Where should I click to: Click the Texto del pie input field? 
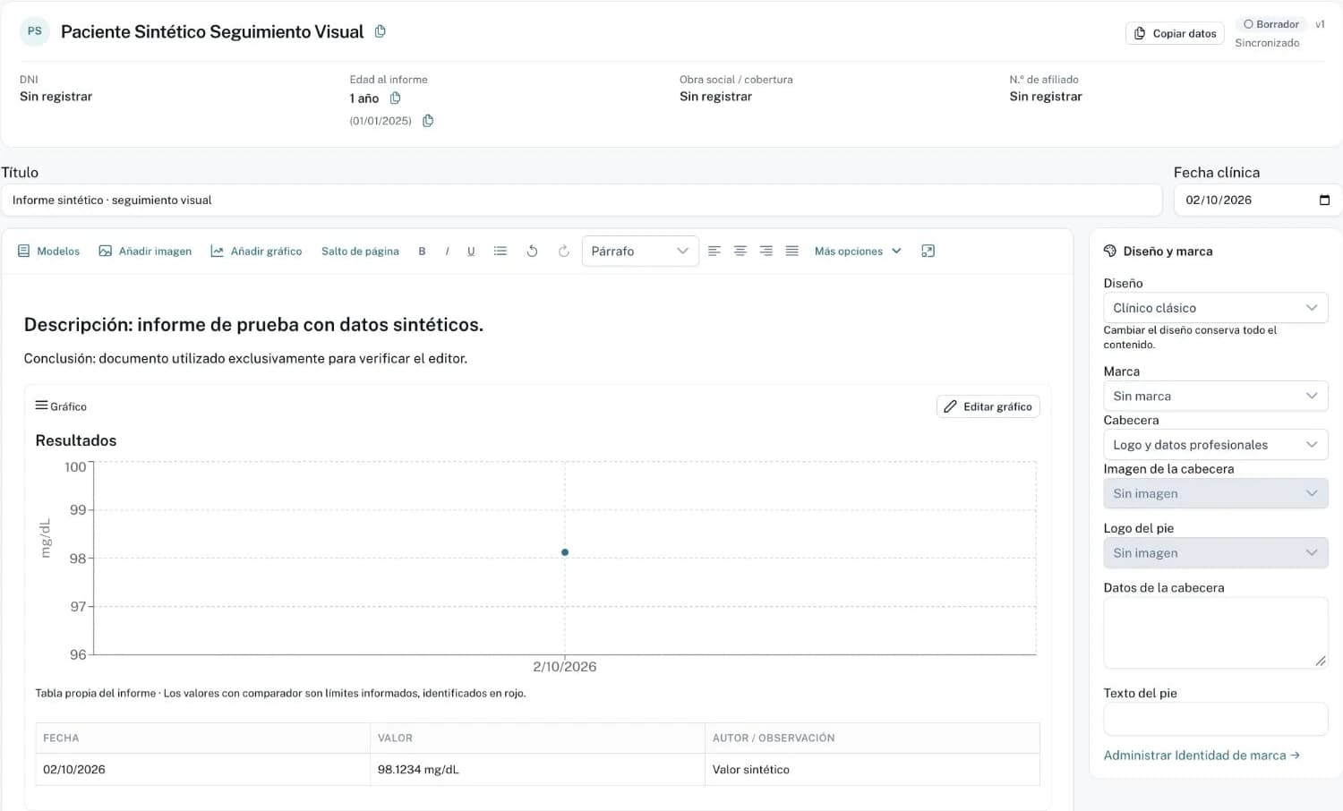pyautogui.click(x=1216, y=719)
